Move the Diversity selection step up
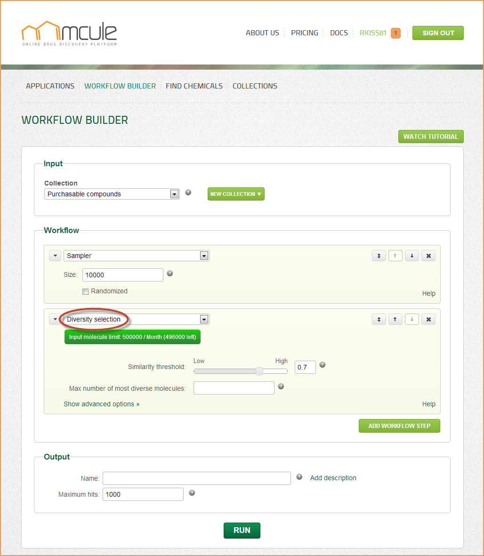 (395, 319)
